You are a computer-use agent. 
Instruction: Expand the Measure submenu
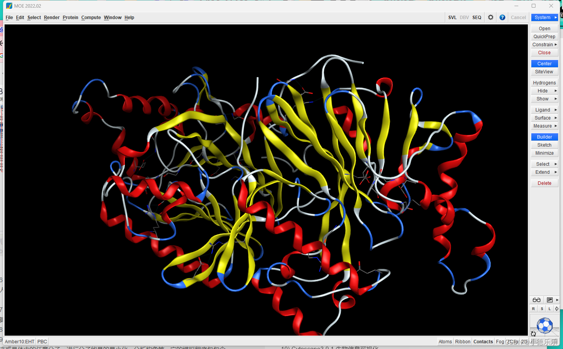coord(545,126)
